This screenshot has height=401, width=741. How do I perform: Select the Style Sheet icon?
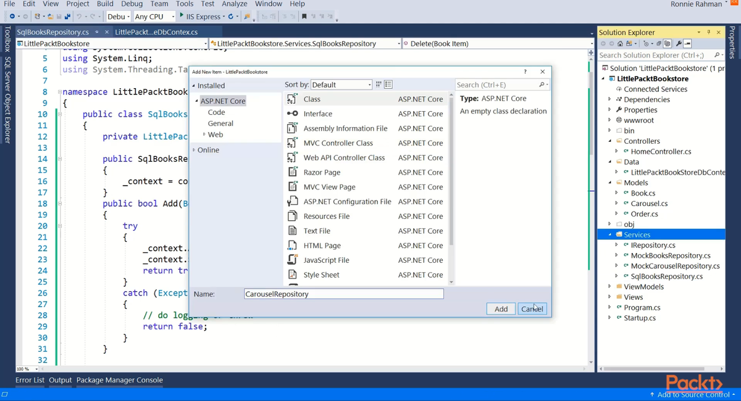(x=293, y=275)
